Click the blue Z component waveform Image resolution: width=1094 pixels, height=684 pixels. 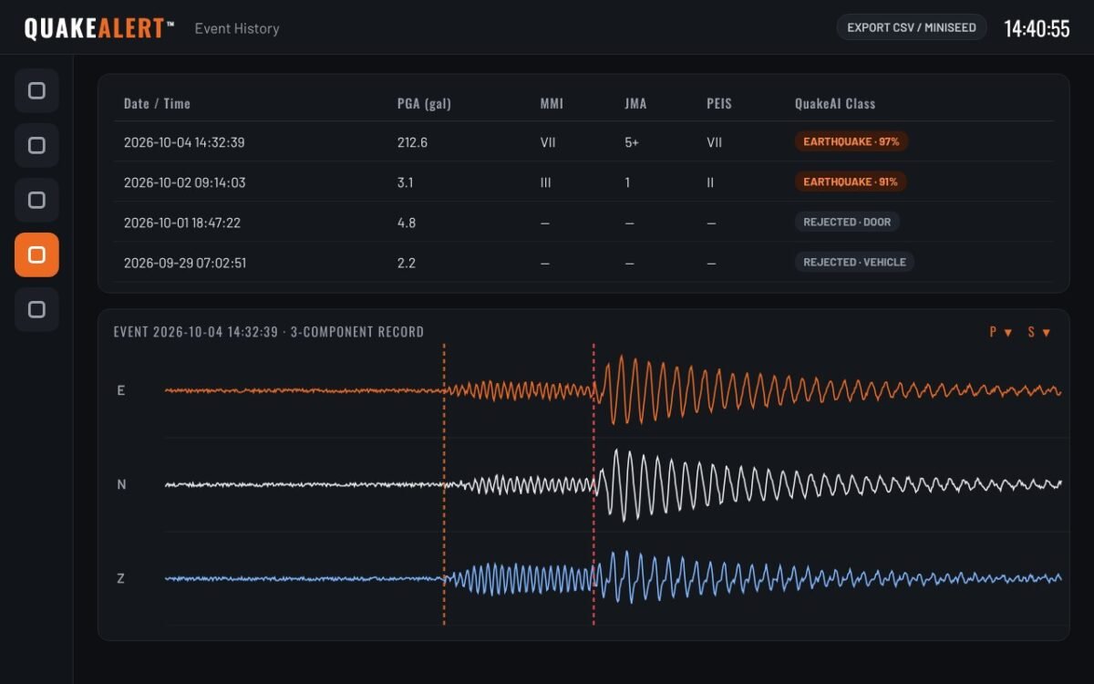[x=613, y=578]
